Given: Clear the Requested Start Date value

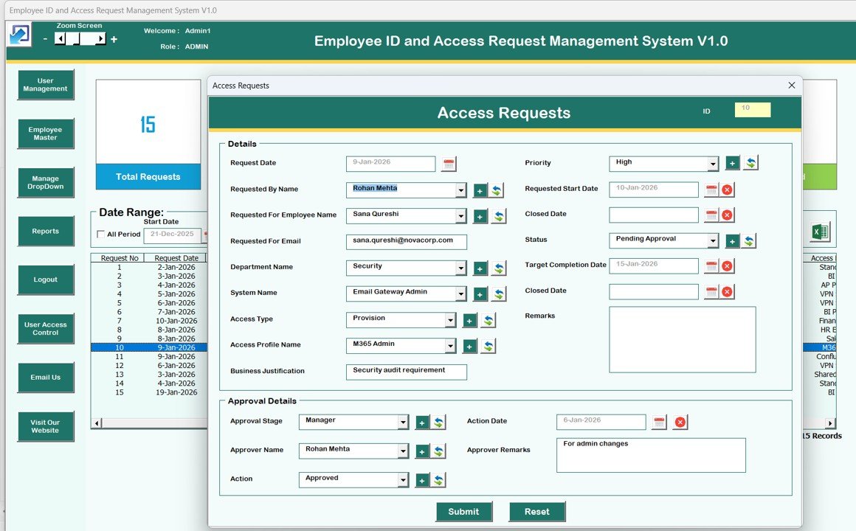Looking at the screenshot, I should tap(727, 190).
